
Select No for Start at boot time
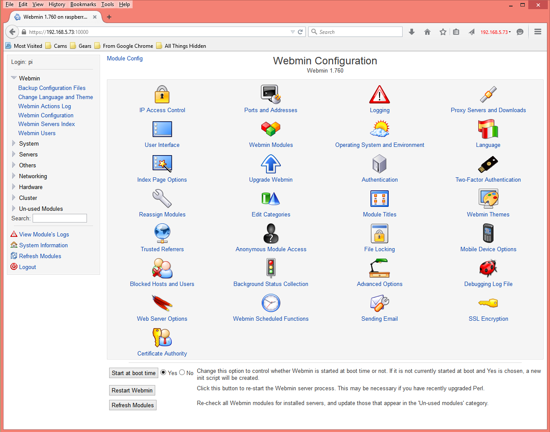[182, 372]
